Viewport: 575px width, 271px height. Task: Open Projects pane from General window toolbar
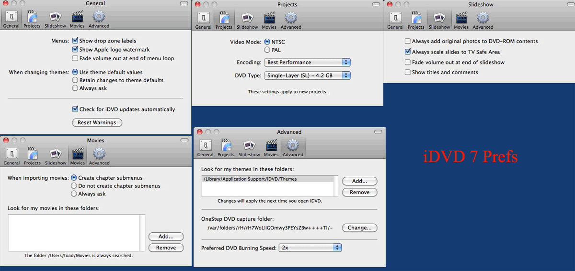(32, 19)
